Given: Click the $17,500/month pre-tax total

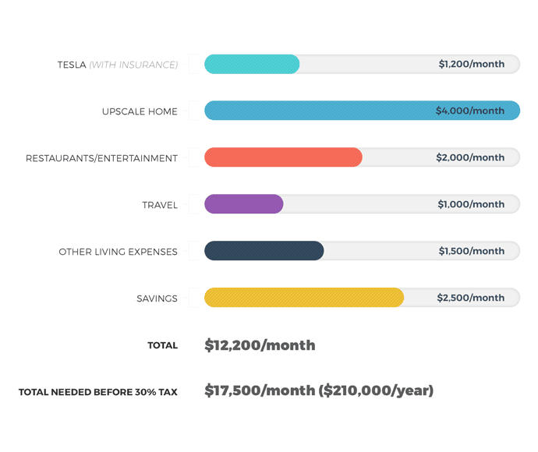Looking at the screenshot, I should (x=260, y=390).
